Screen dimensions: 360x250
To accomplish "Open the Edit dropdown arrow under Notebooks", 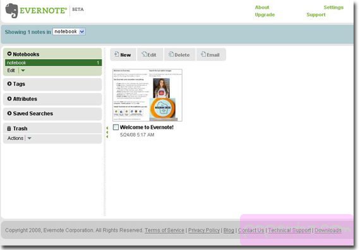I will 23,71.
